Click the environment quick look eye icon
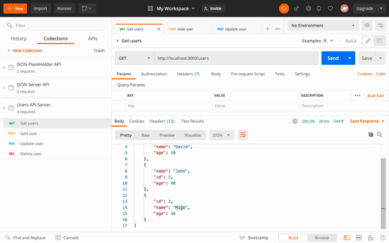 click(367, 25)
